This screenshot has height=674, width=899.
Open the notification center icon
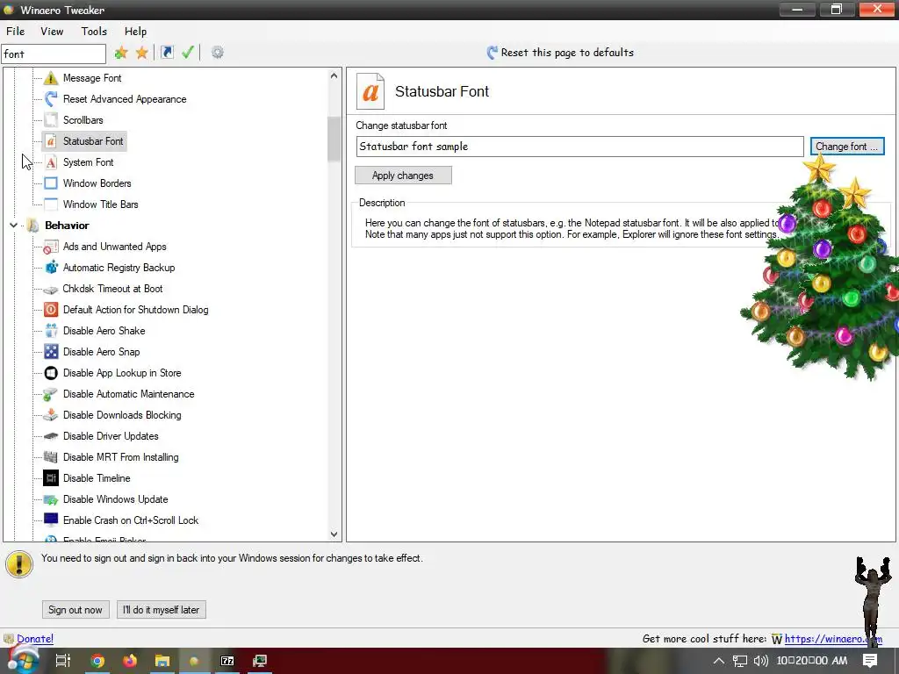[x=870, y=661]
